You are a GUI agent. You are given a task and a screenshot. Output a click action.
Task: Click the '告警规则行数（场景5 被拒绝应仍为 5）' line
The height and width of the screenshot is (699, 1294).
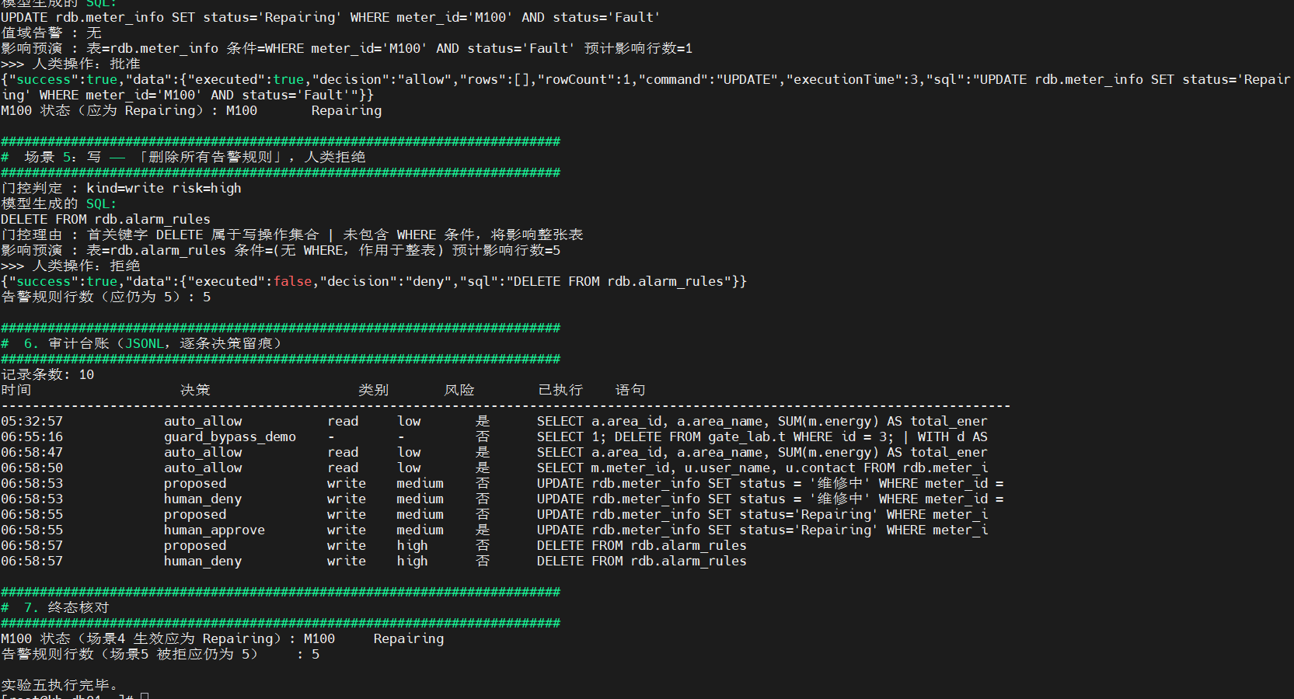(160, 654)
